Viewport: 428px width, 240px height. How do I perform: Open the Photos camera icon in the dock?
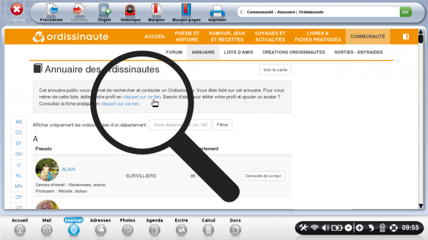coord(128,230)
